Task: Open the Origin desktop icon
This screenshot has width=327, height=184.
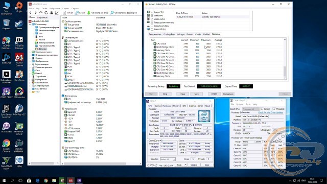Action: [19, 7]
